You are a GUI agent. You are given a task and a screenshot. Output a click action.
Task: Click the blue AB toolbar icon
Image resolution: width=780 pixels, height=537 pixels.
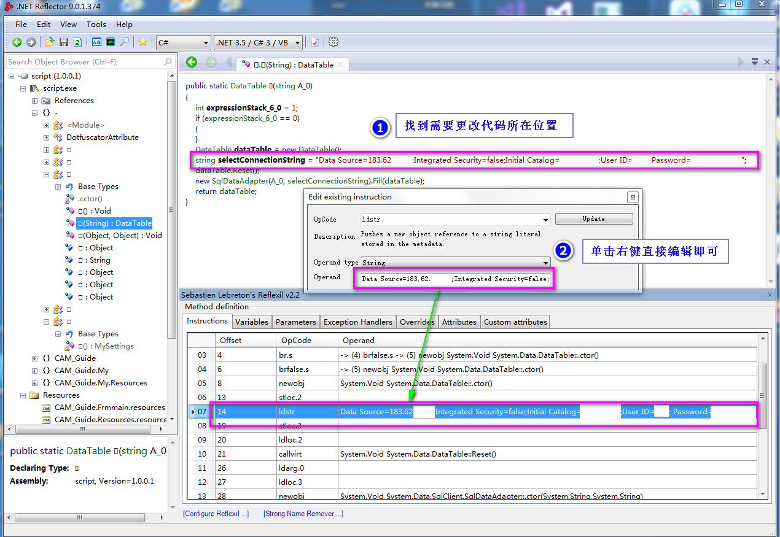tap(96, 42)
